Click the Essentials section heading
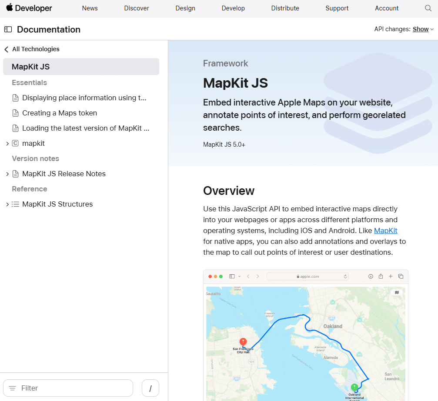This screenshot has width=438, height=401. [29, 83]
